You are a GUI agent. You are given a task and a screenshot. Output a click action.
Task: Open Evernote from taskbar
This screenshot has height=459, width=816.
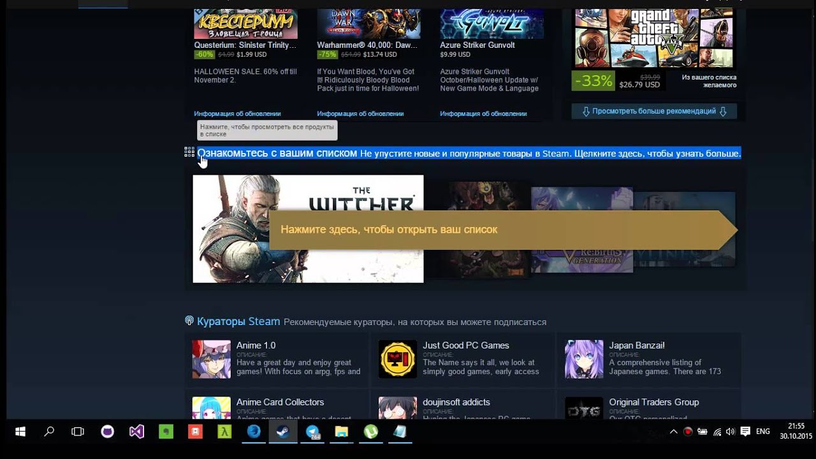point(166,432)
